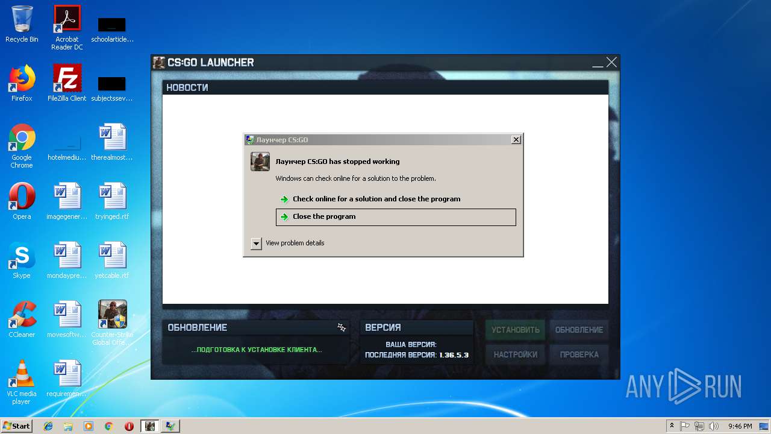Launch Firefox from the desktop
The image size is (771, 434).
[22, 83]
